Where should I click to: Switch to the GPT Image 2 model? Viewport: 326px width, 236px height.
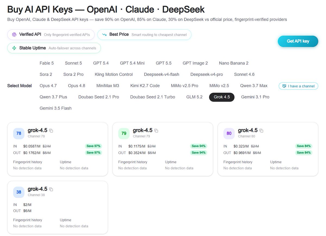click(x=195, y=63)
